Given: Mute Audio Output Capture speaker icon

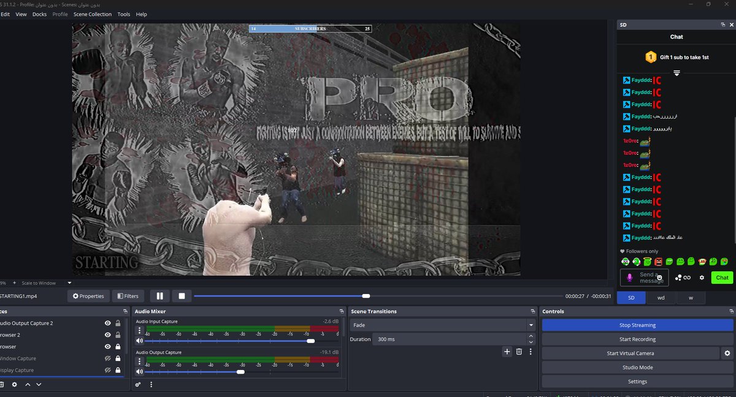Looking at the screenshot, I should point(139,372).
